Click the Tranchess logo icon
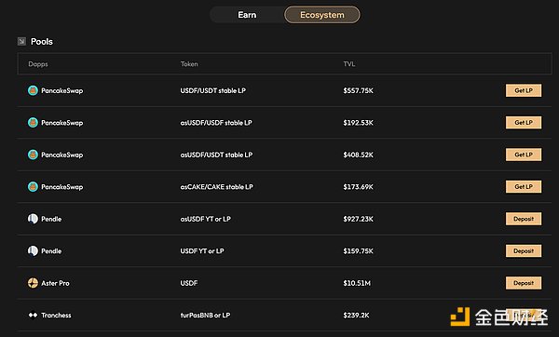Screen dimensions: 559x337 tap(33, 315)
